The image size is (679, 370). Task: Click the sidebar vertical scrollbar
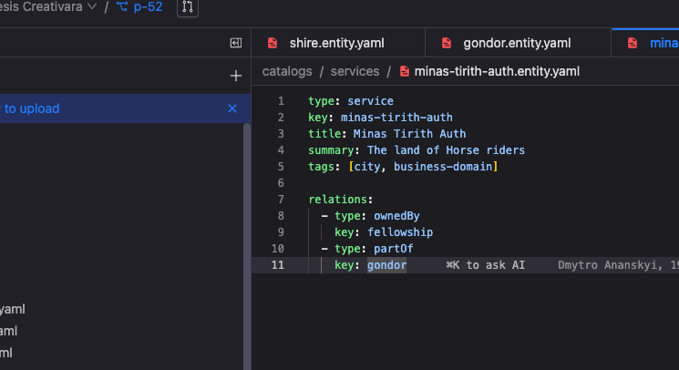247,247
